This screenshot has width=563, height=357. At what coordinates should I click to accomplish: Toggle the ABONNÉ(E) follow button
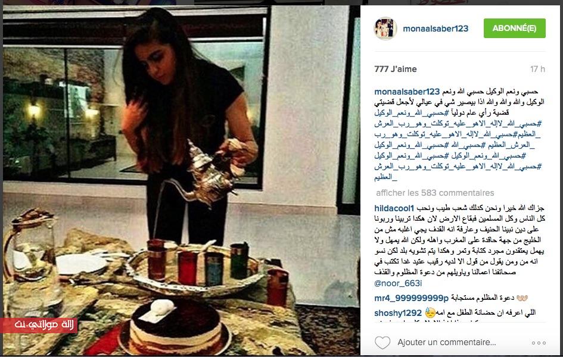click(x=515, y=29)
